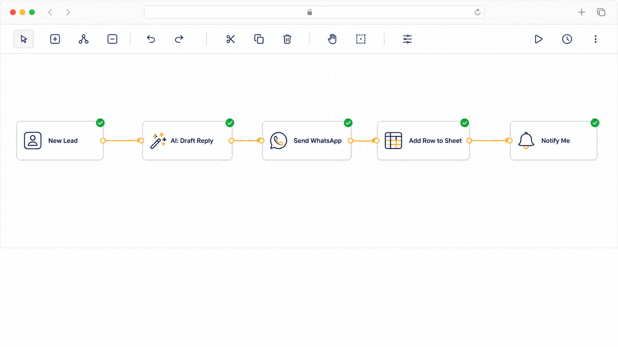Choose the marquee selection tool
Image resolution: width=618 pixels, height=347 pixels.
point(361,39)
